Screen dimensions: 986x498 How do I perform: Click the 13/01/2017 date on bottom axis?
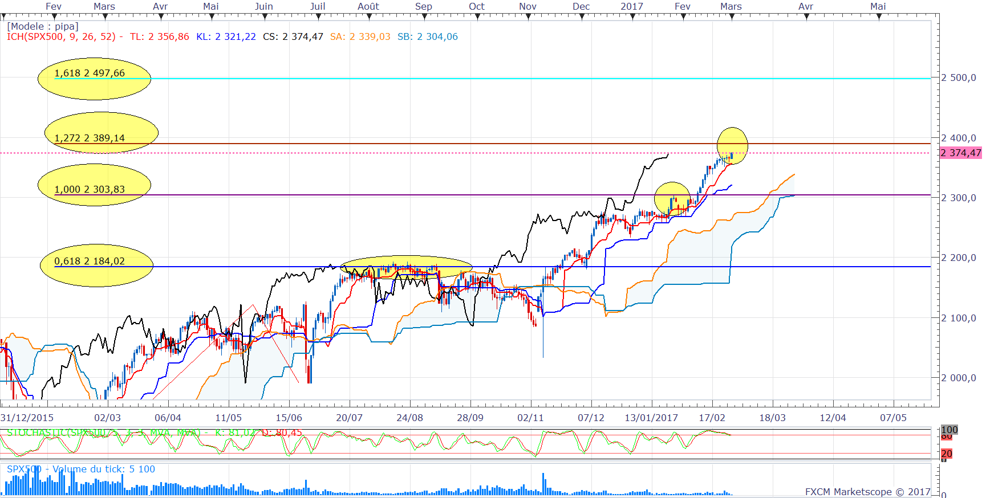tap(651, 418)
